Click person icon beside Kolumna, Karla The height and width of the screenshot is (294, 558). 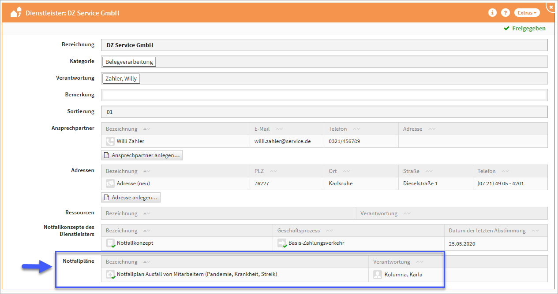[378, 275]
